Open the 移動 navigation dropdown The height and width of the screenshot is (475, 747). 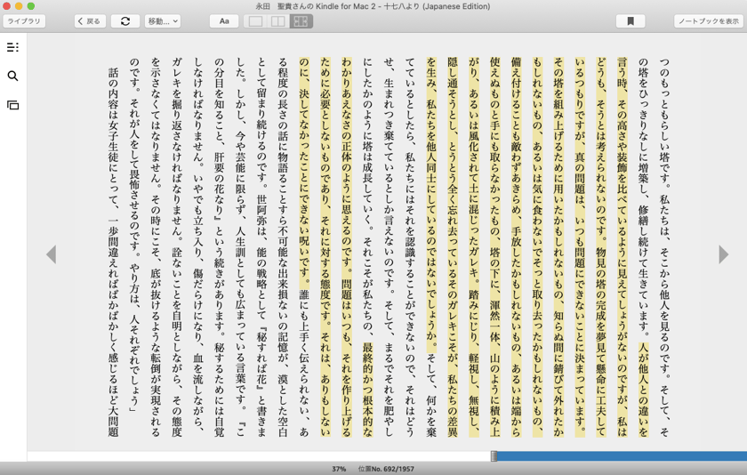click(x=163, y=21)
